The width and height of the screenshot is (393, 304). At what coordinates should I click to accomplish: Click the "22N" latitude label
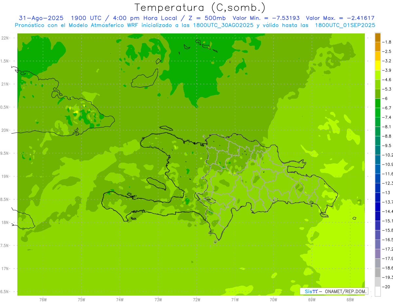point(5,38)
